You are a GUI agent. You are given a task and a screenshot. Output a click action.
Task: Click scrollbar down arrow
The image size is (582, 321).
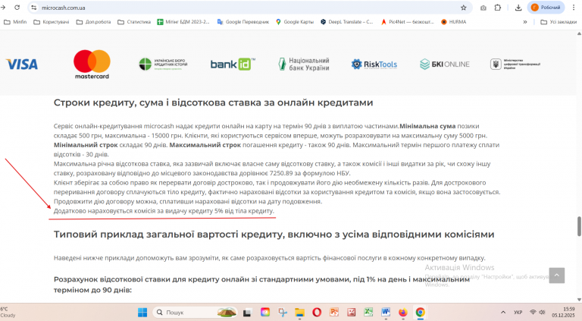[579, 300]
